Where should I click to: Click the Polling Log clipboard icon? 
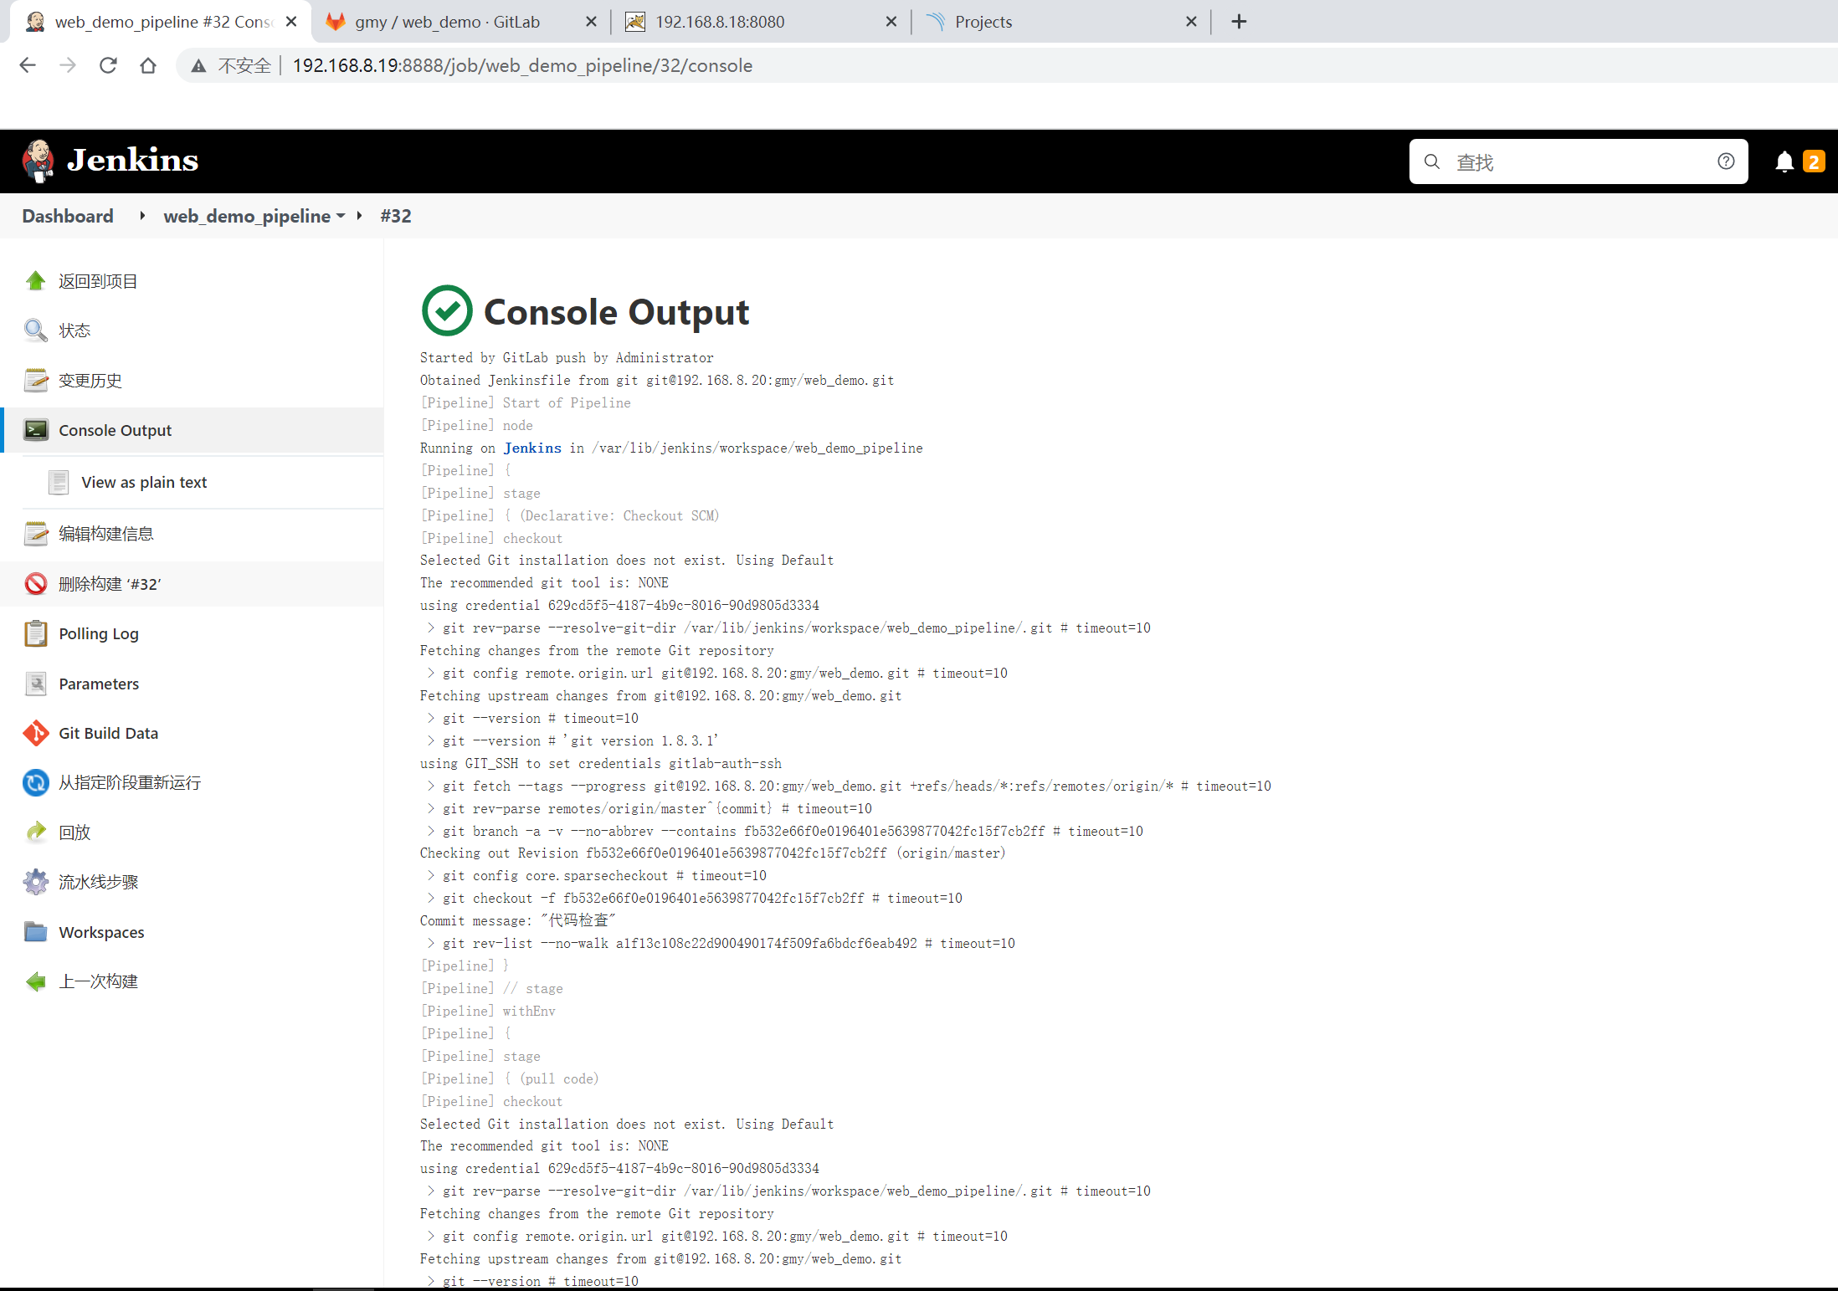coord(35,633)
